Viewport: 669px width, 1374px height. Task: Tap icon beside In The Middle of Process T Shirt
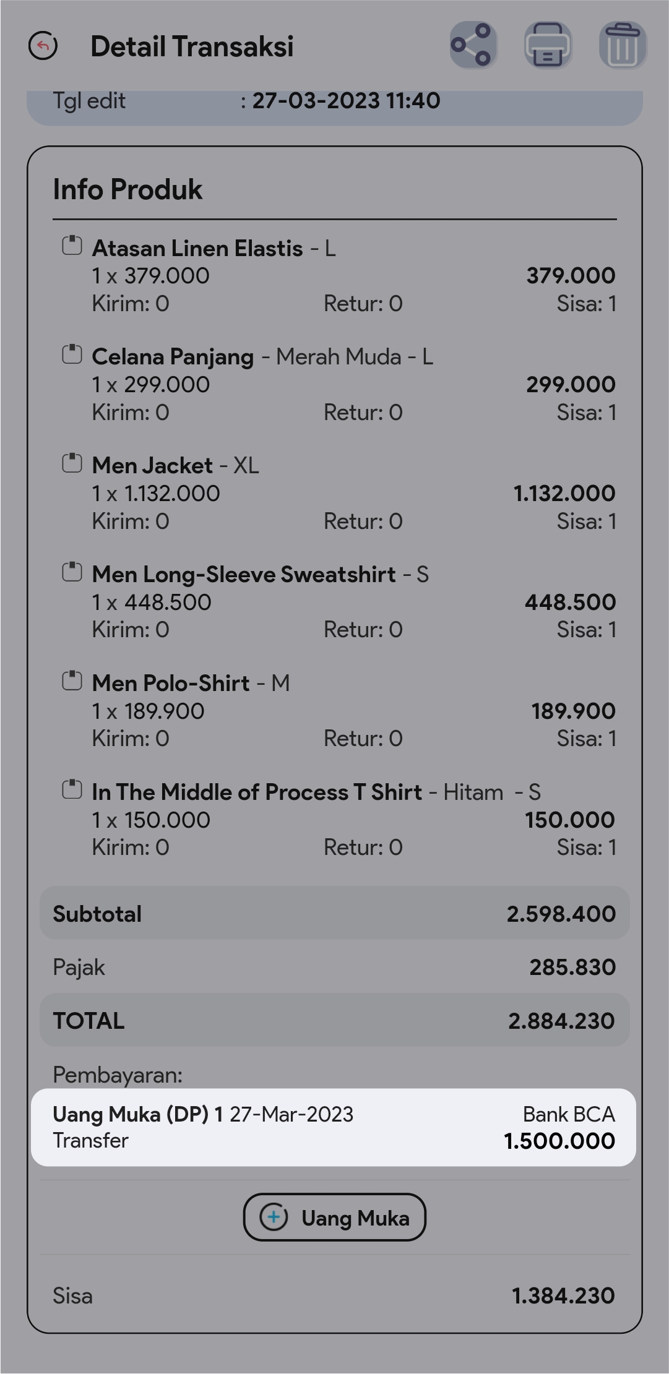tap(72, 790)
